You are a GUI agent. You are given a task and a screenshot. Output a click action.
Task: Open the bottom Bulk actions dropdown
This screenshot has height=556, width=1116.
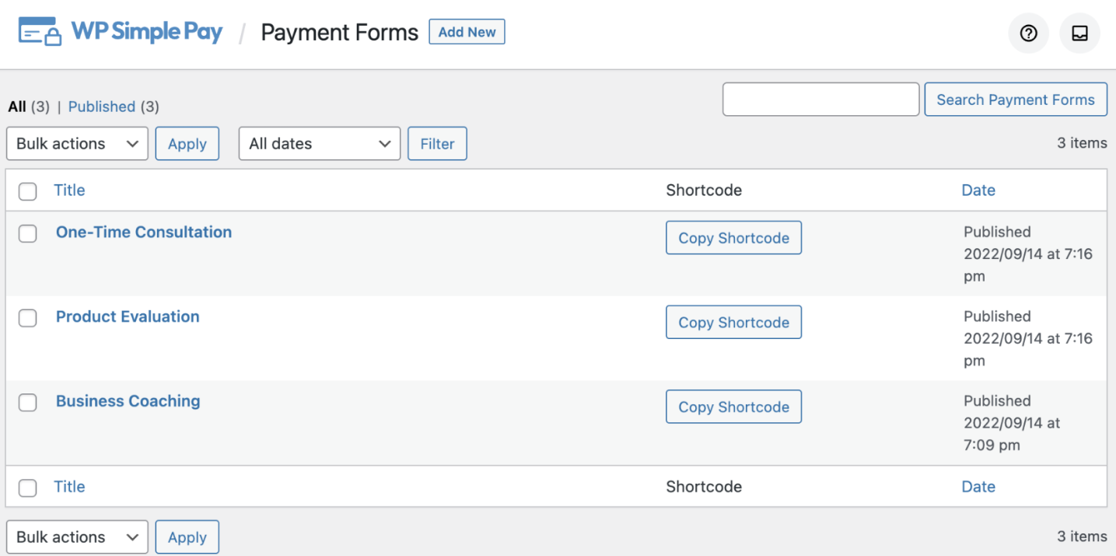point(76,537)
